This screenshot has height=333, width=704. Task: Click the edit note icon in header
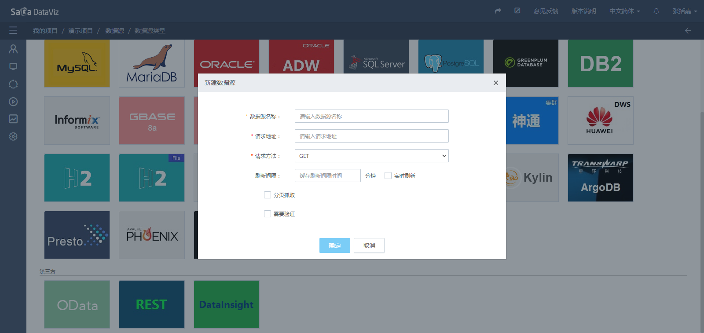[x=517, y=11]
